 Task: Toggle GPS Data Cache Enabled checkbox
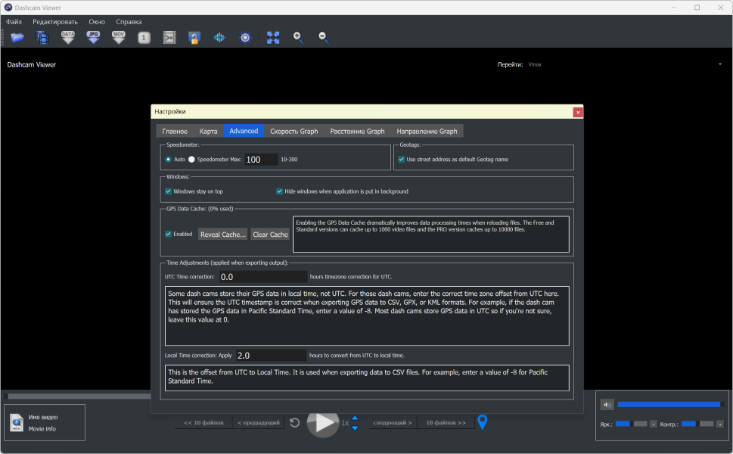pyautogui.click(x=169, y=235)
